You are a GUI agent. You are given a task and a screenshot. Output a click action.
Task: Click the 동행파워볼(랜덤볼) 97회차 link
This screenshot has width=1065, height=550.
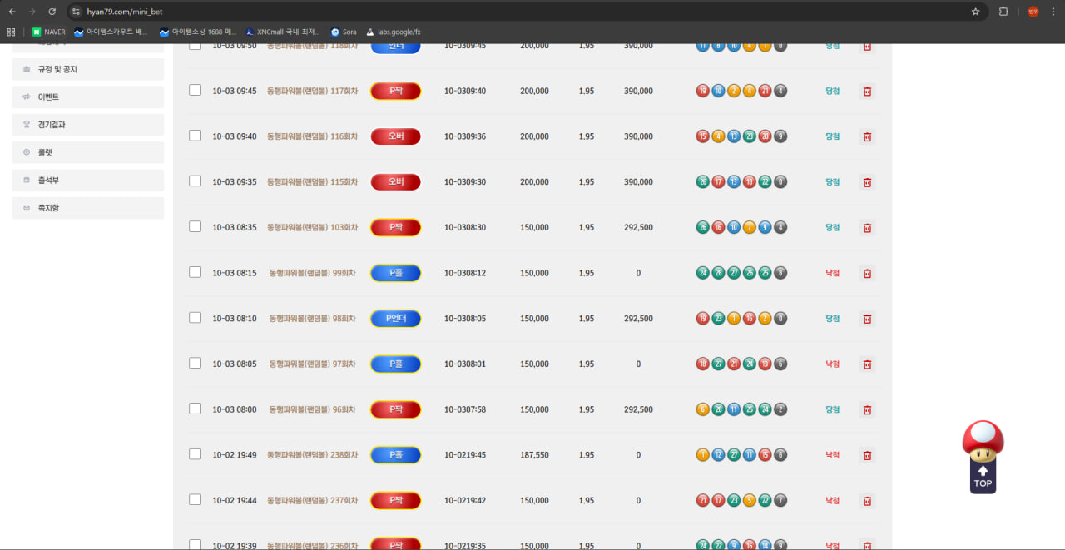click(312, 364)
